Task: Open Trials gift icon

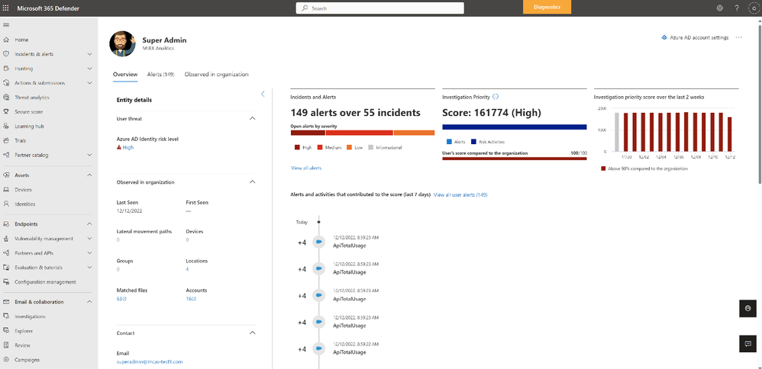Action: coord(6,141)
